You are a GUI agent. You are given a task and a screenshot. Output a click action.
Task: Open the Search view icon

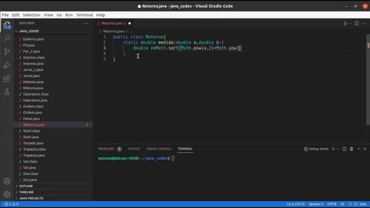point(7,38)
